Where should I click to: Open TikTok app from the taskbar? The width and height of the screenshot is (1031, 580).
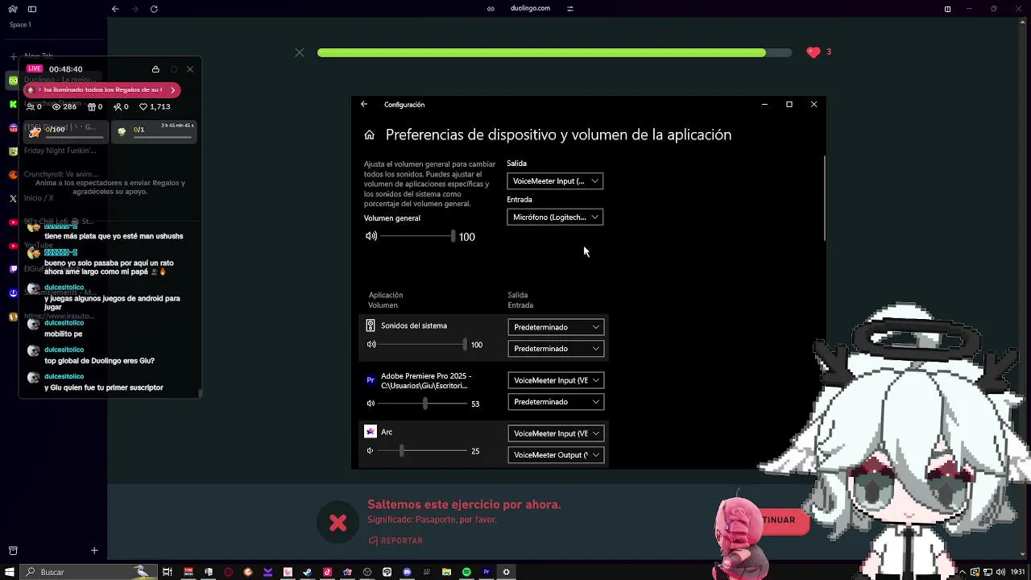point(327,572)
